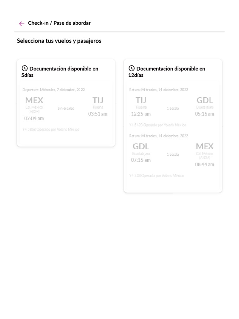Select the MEX origin of the departure flight

(34, 100)
